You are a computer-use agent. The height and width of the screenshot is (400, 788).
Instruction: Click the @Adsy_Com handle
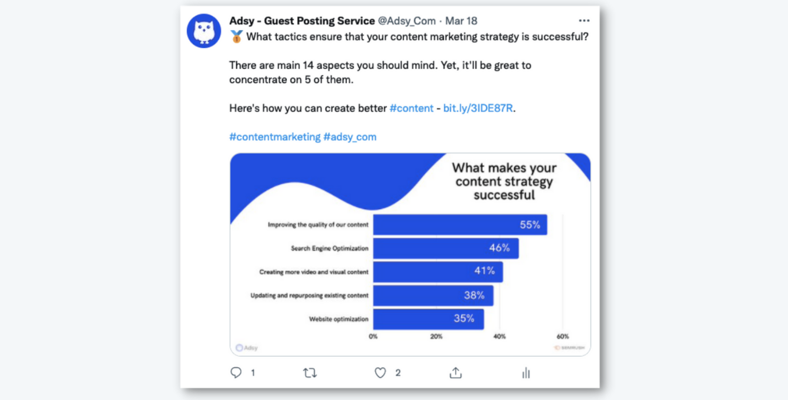point(407,21)
